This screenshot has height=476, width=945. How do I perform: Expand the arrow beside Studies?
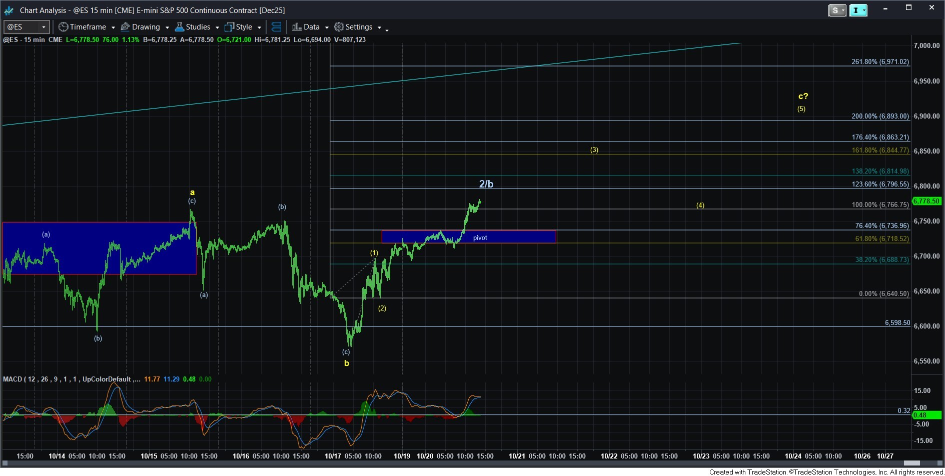[x=217, y=27]
